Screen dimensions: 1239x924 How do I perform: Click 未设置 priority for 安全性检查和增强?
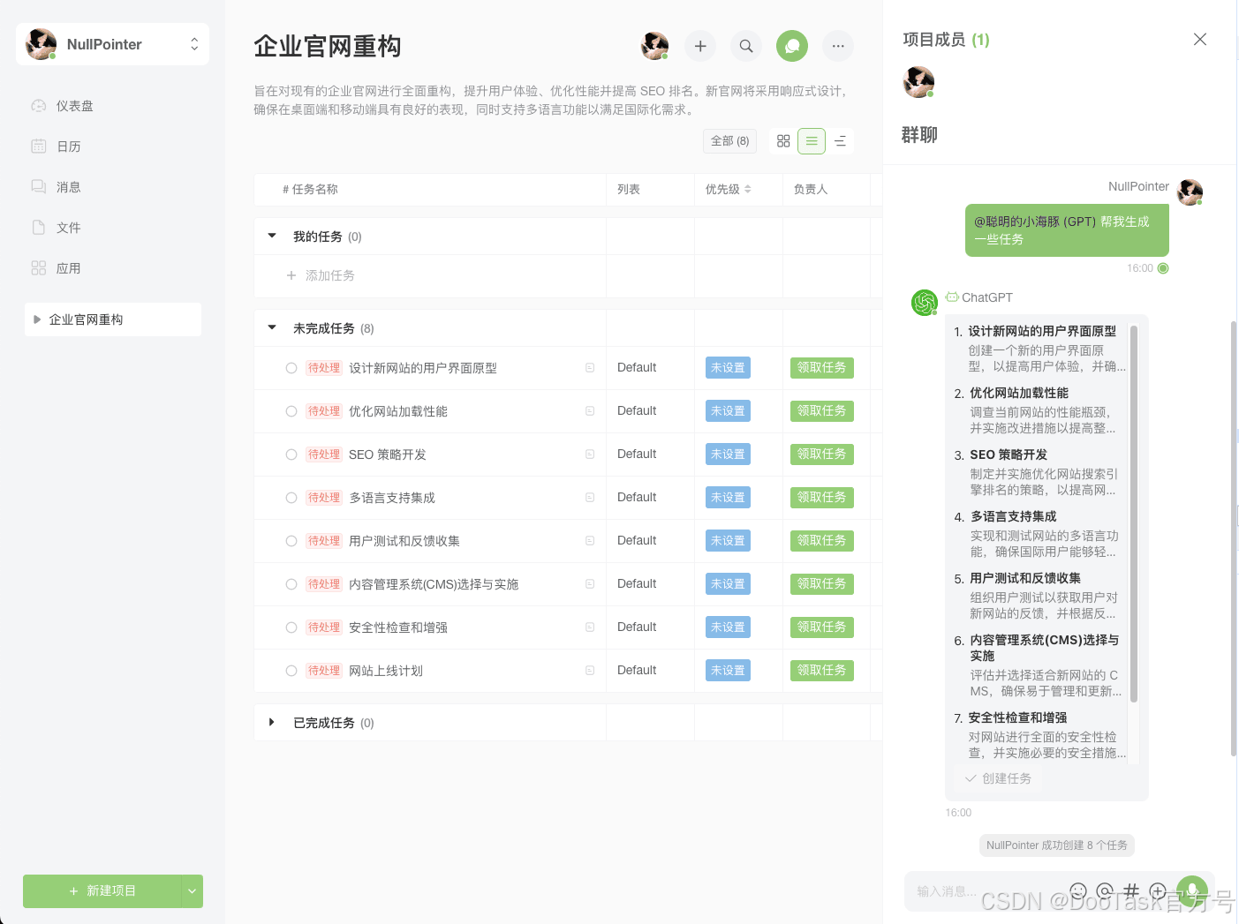pos(728,627)
